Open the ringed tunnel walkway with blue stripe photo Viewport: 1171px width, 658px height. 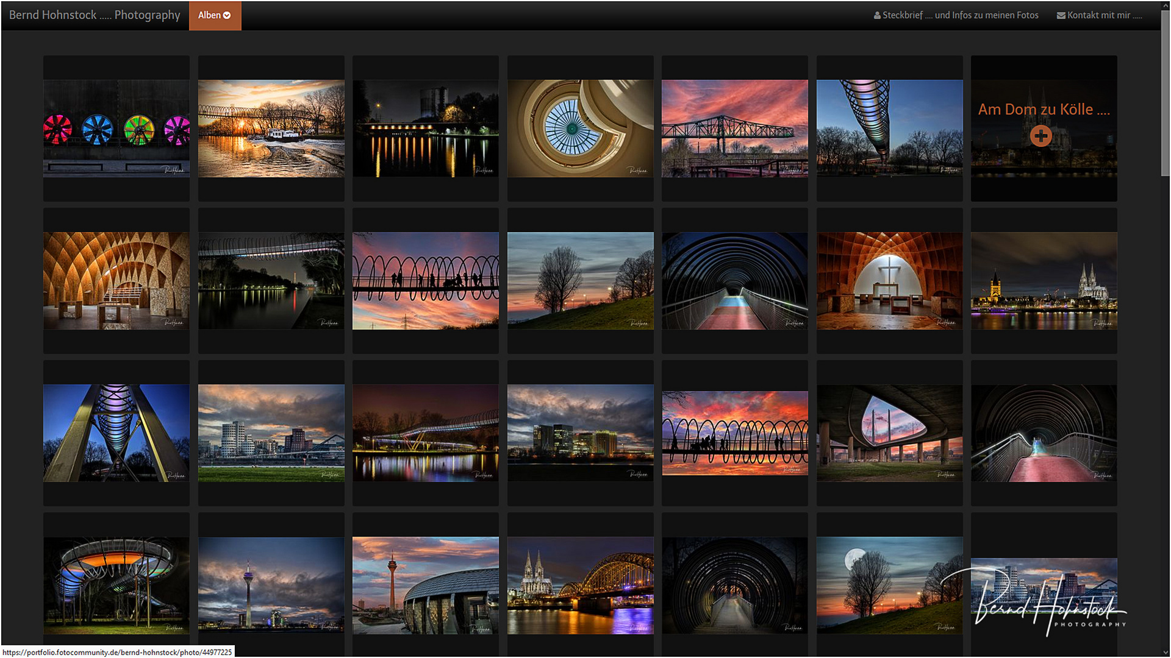[x=735, y=281]
